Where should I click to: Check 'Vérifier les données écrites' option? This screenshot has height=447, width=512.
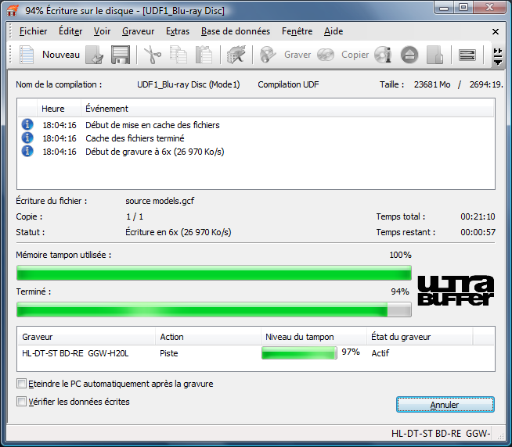tap(21, 402)
